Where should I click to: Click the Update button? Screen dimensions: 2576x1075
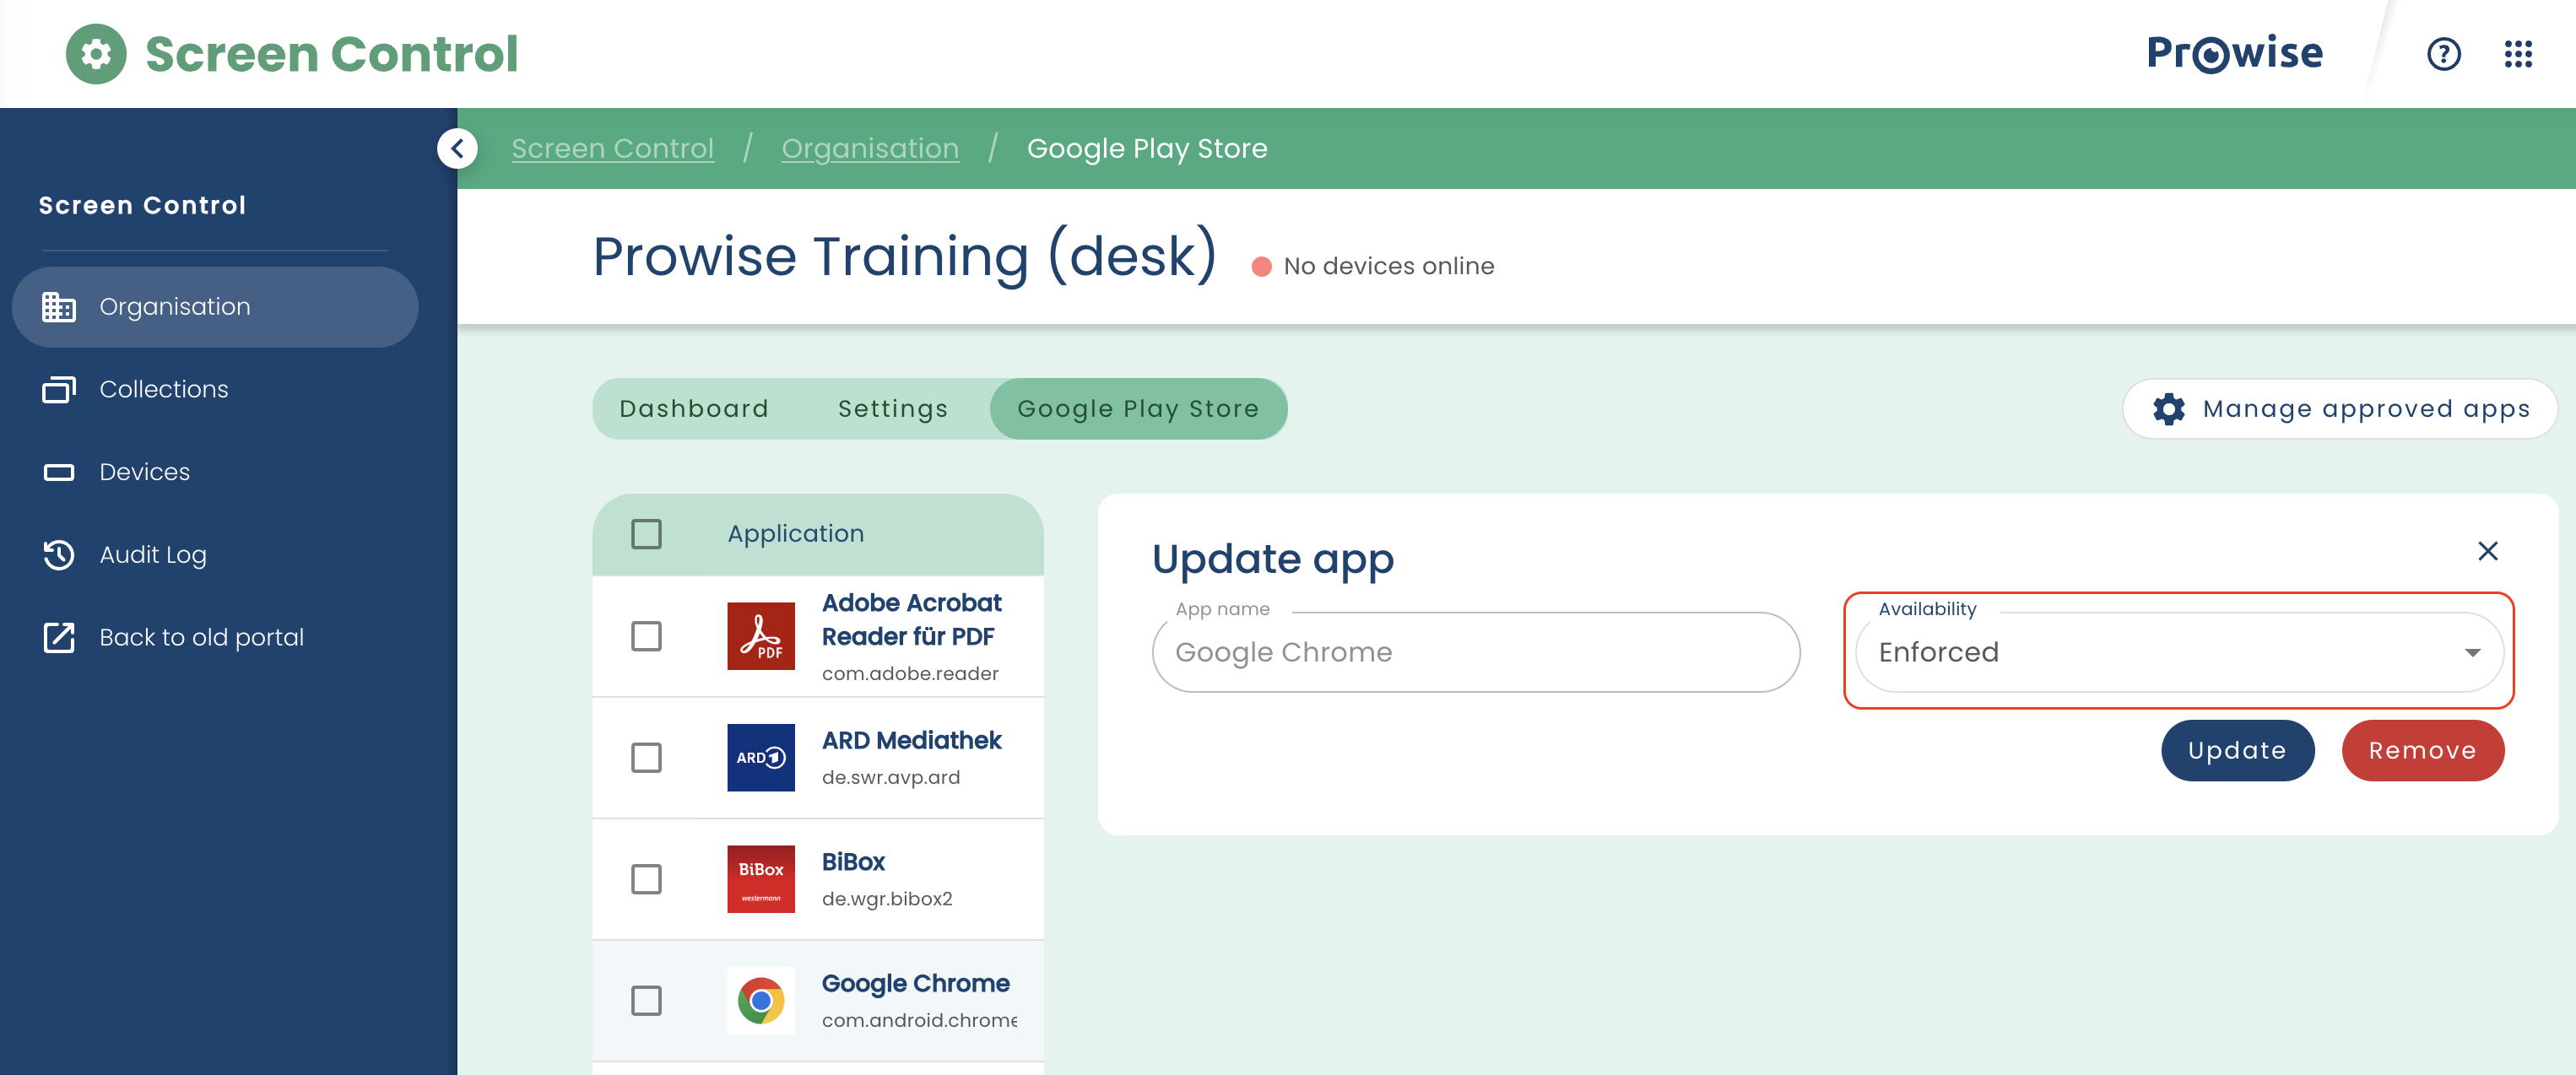pyautogui.click(x=2236, y=750)
